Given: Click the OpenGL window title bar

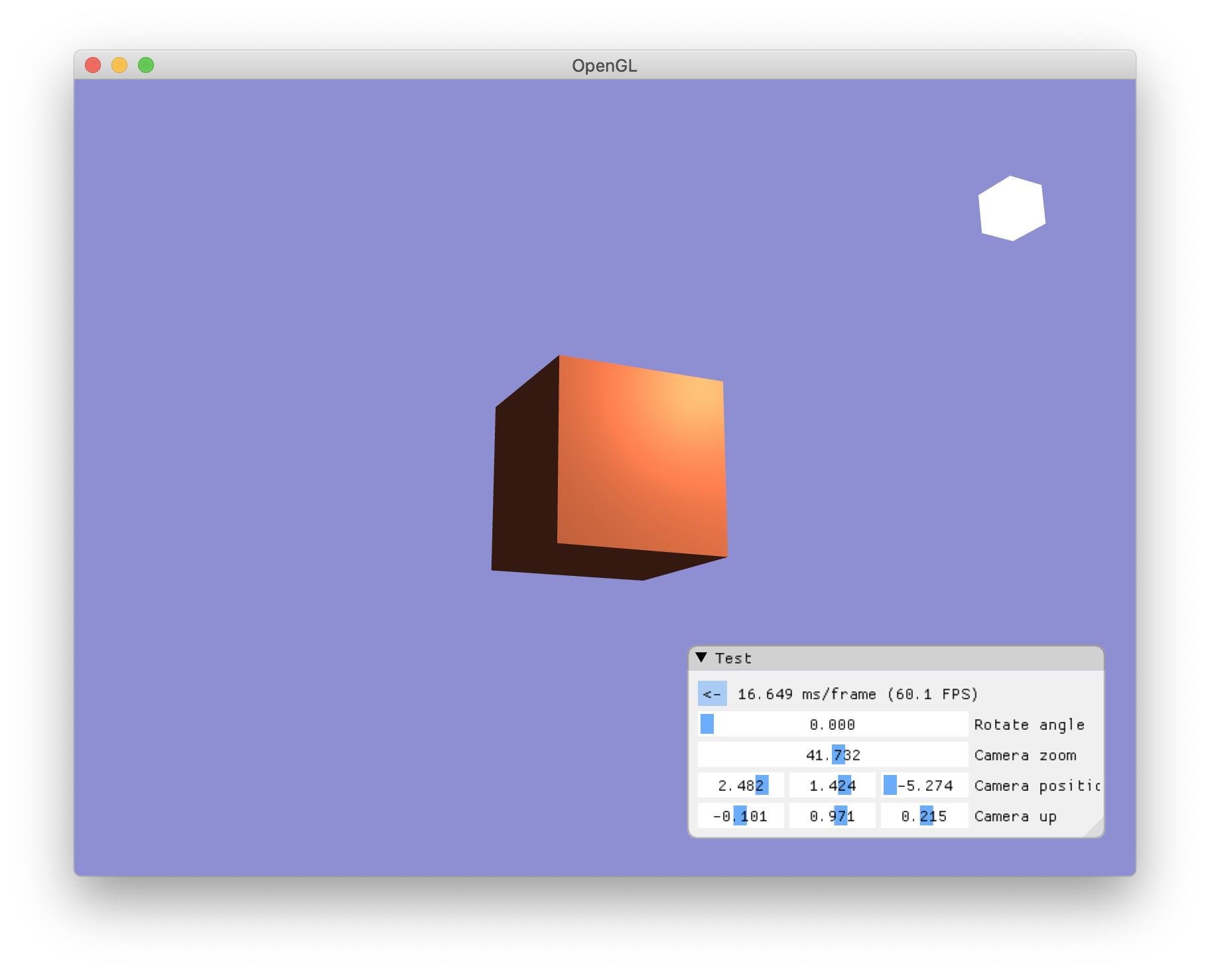Looking at the screenshot, I should [602, 65].
